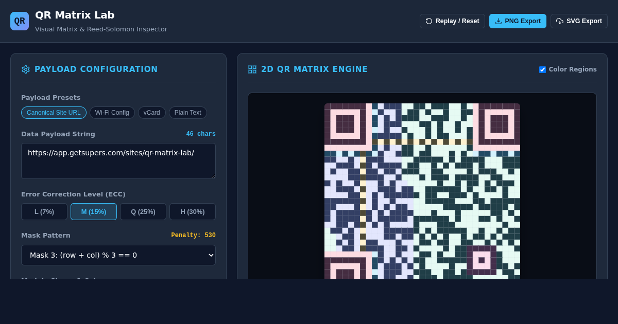This screenshot has height=324, width=618.
Task: Click inside the Data Payload String field
Action: point(118,161)
